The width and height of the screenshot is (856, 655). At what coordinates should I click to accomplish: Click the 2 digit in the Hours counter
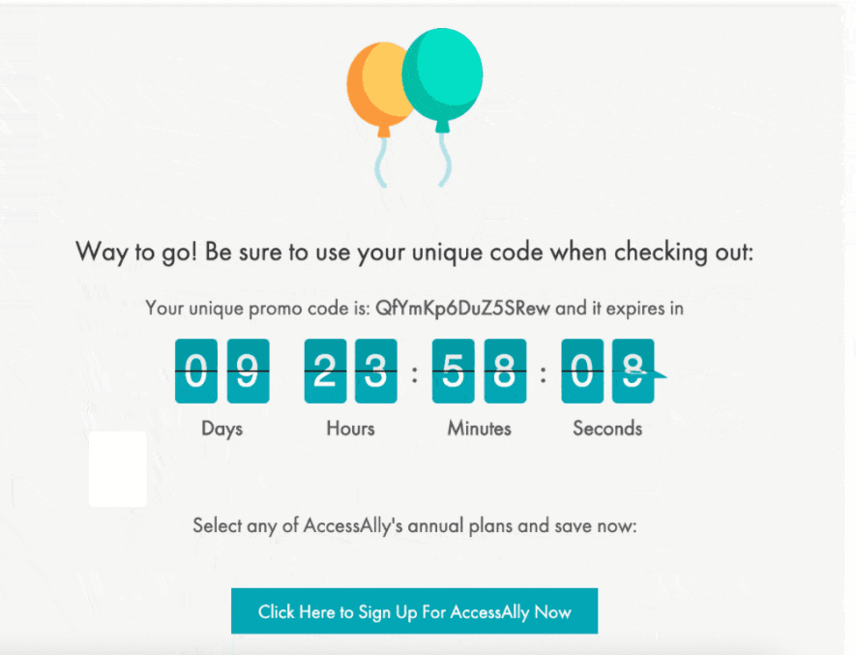[x=325, y=371]
